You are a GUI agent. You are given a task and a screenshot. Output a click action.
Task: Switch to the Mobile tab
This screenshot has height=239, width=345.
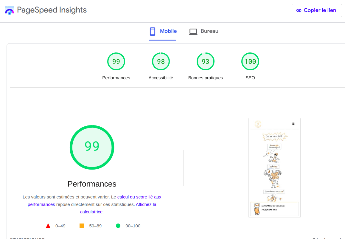[x=168, y=31]
